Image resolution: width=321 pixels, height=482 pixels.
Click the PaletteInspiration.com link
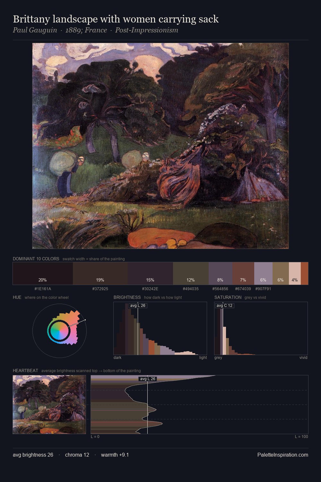pyautogui.click(x=283, y=455)
